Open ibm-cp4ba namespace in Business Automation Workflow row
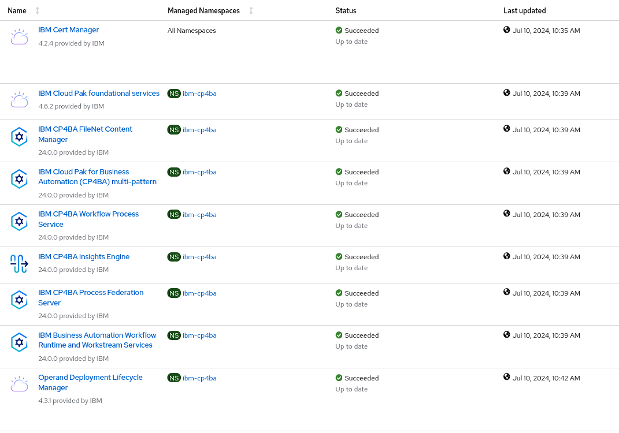This screenshot has width=619, height=433. pos(199,335)
